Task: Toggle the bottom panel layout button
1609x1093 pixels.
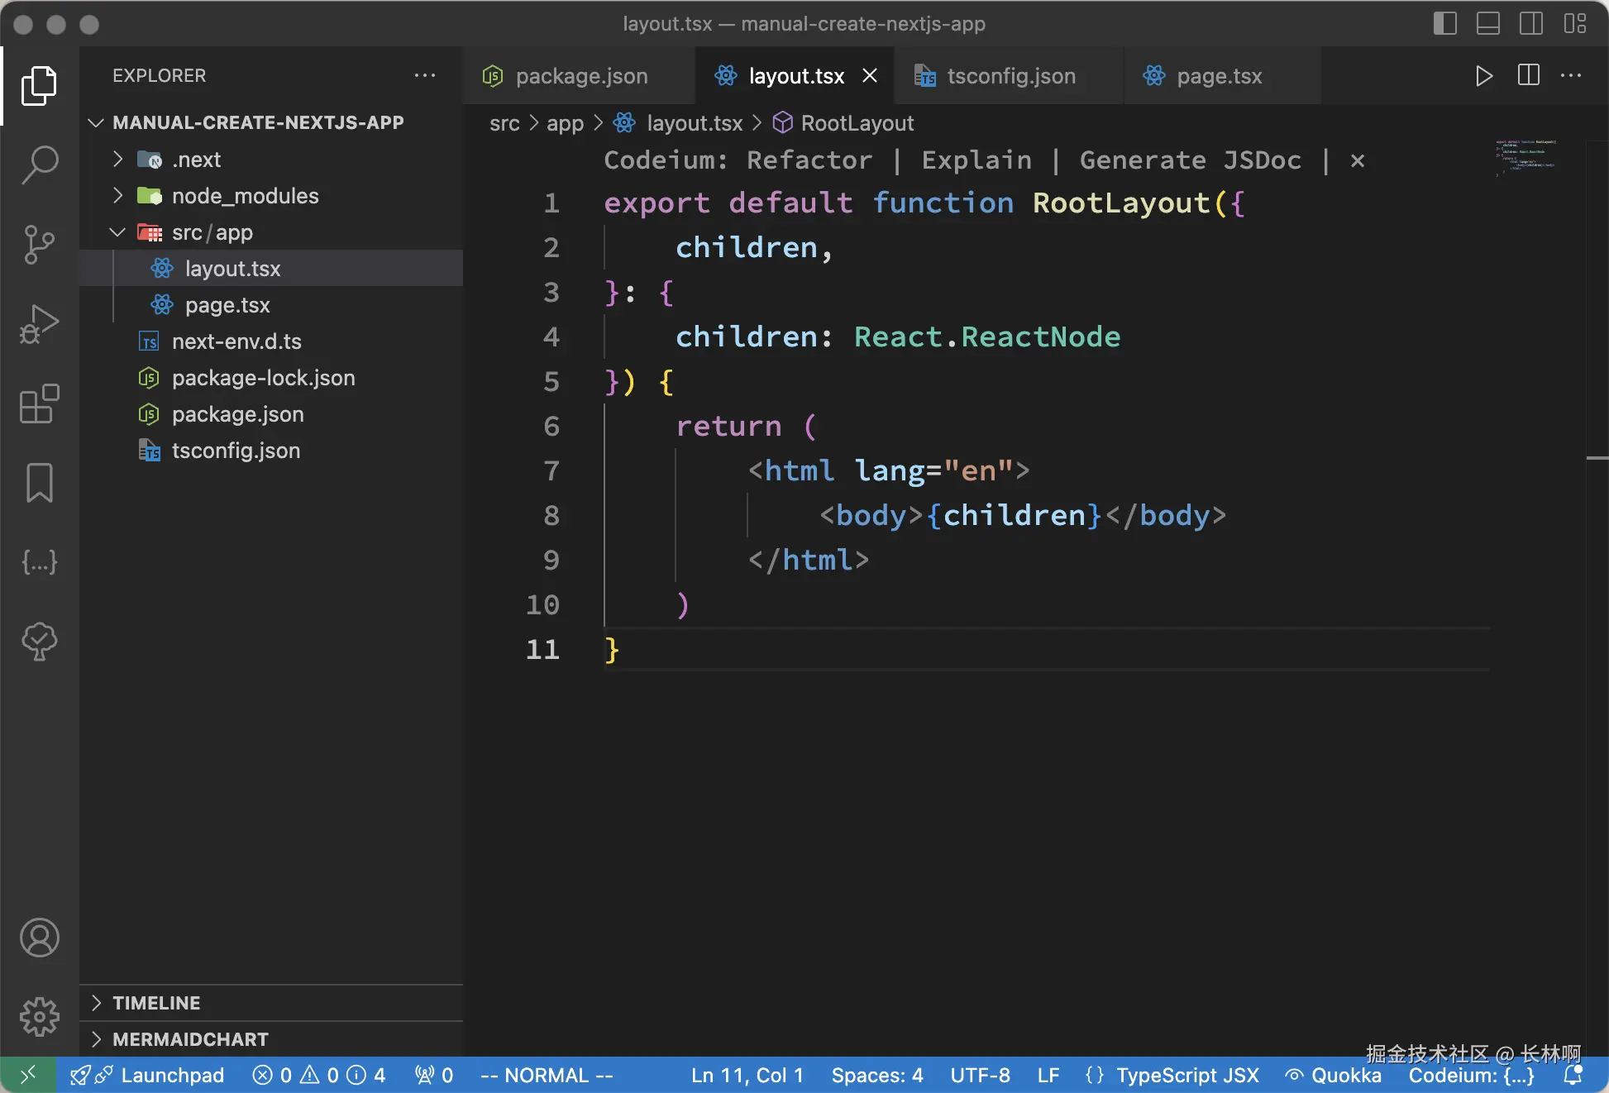Action: click(1487, 24)
